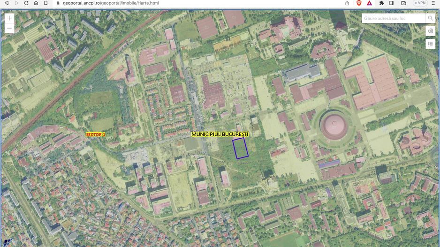Toggle the browser sidebar panel
440x247 pixels.
(392, 3)
